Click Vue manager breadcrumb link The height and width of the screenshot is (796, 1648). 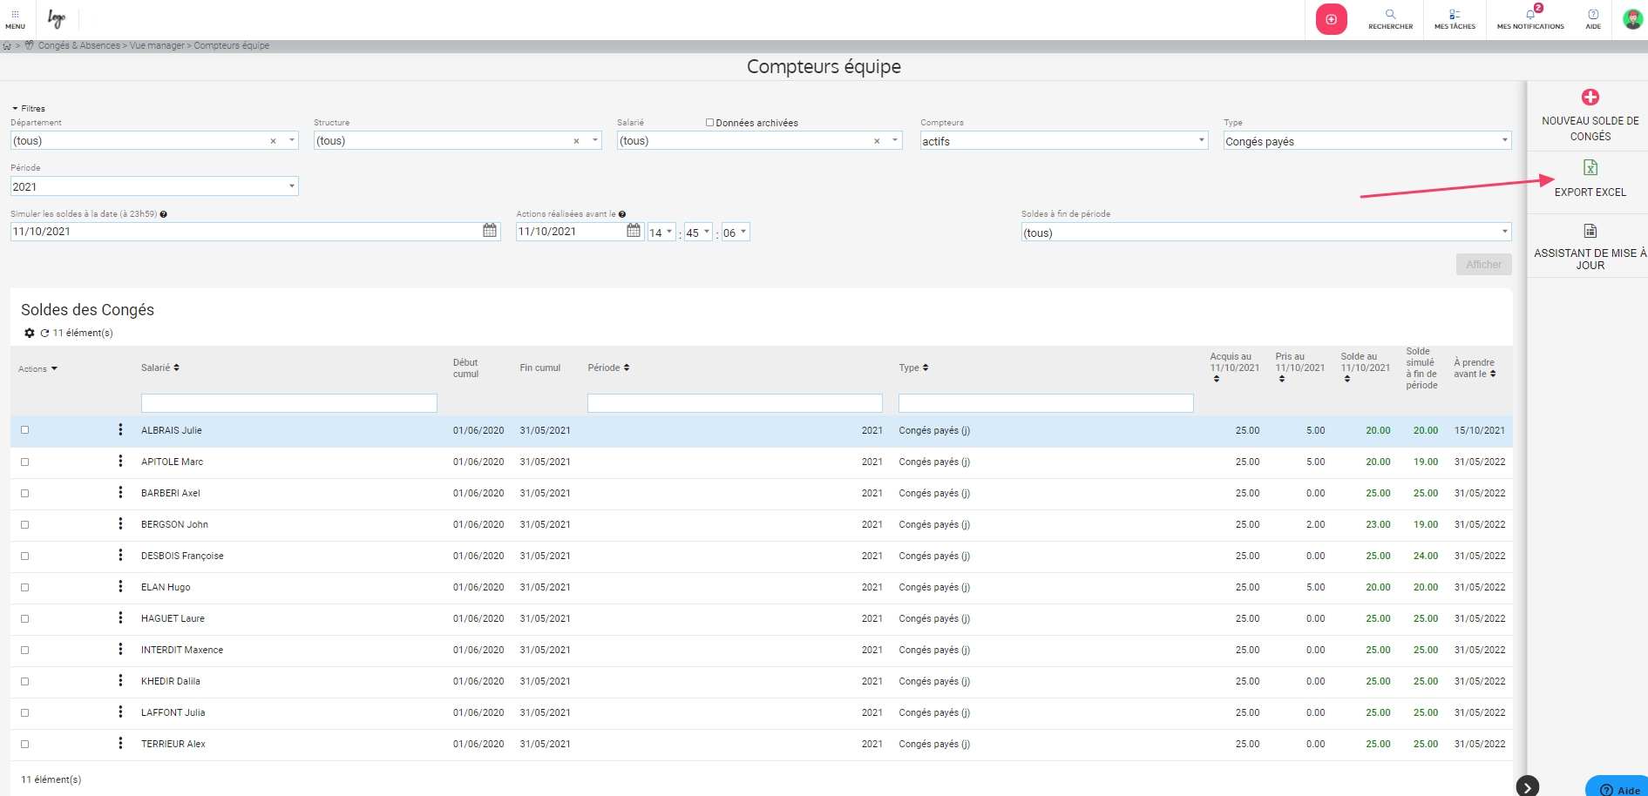coord(157,45)
